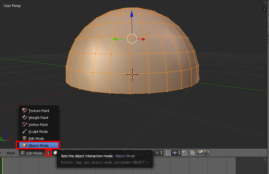Click the orange cube Object Mode icon
The width and height of the screenshot is (269, 174).
25,145
